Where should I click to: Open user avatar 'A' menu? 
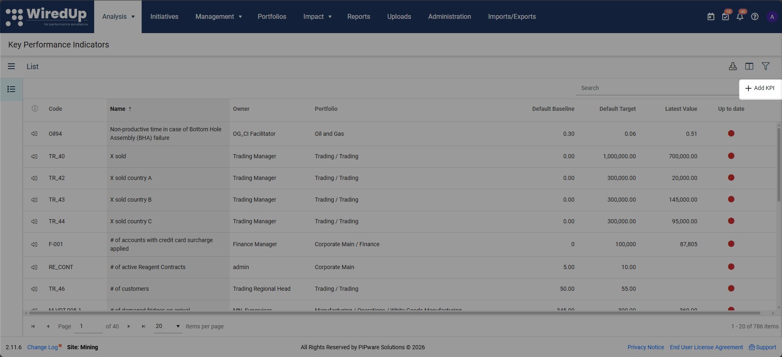pos(772,17)
